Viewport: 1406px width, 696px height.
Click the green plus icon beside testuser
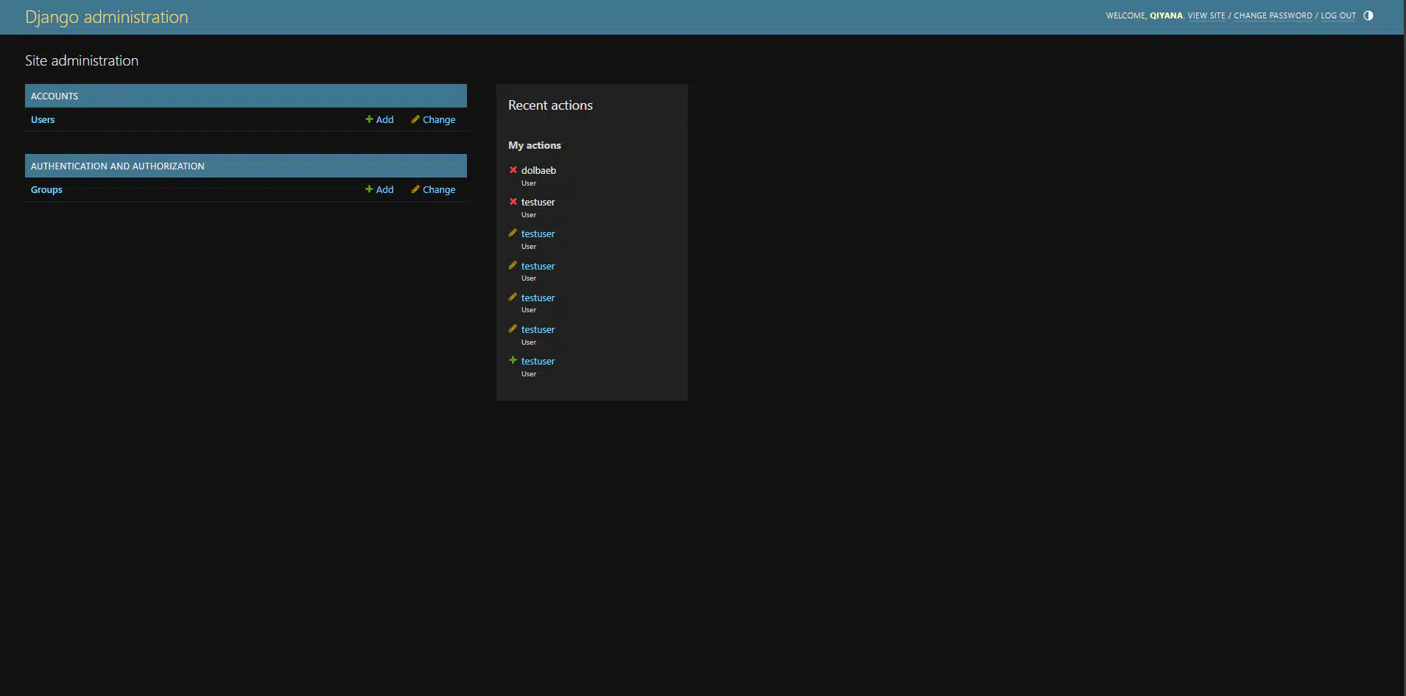513,360
